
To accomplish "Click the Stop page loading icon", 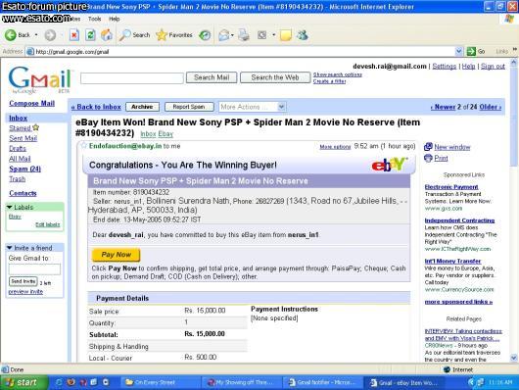I will coord(74,35).
